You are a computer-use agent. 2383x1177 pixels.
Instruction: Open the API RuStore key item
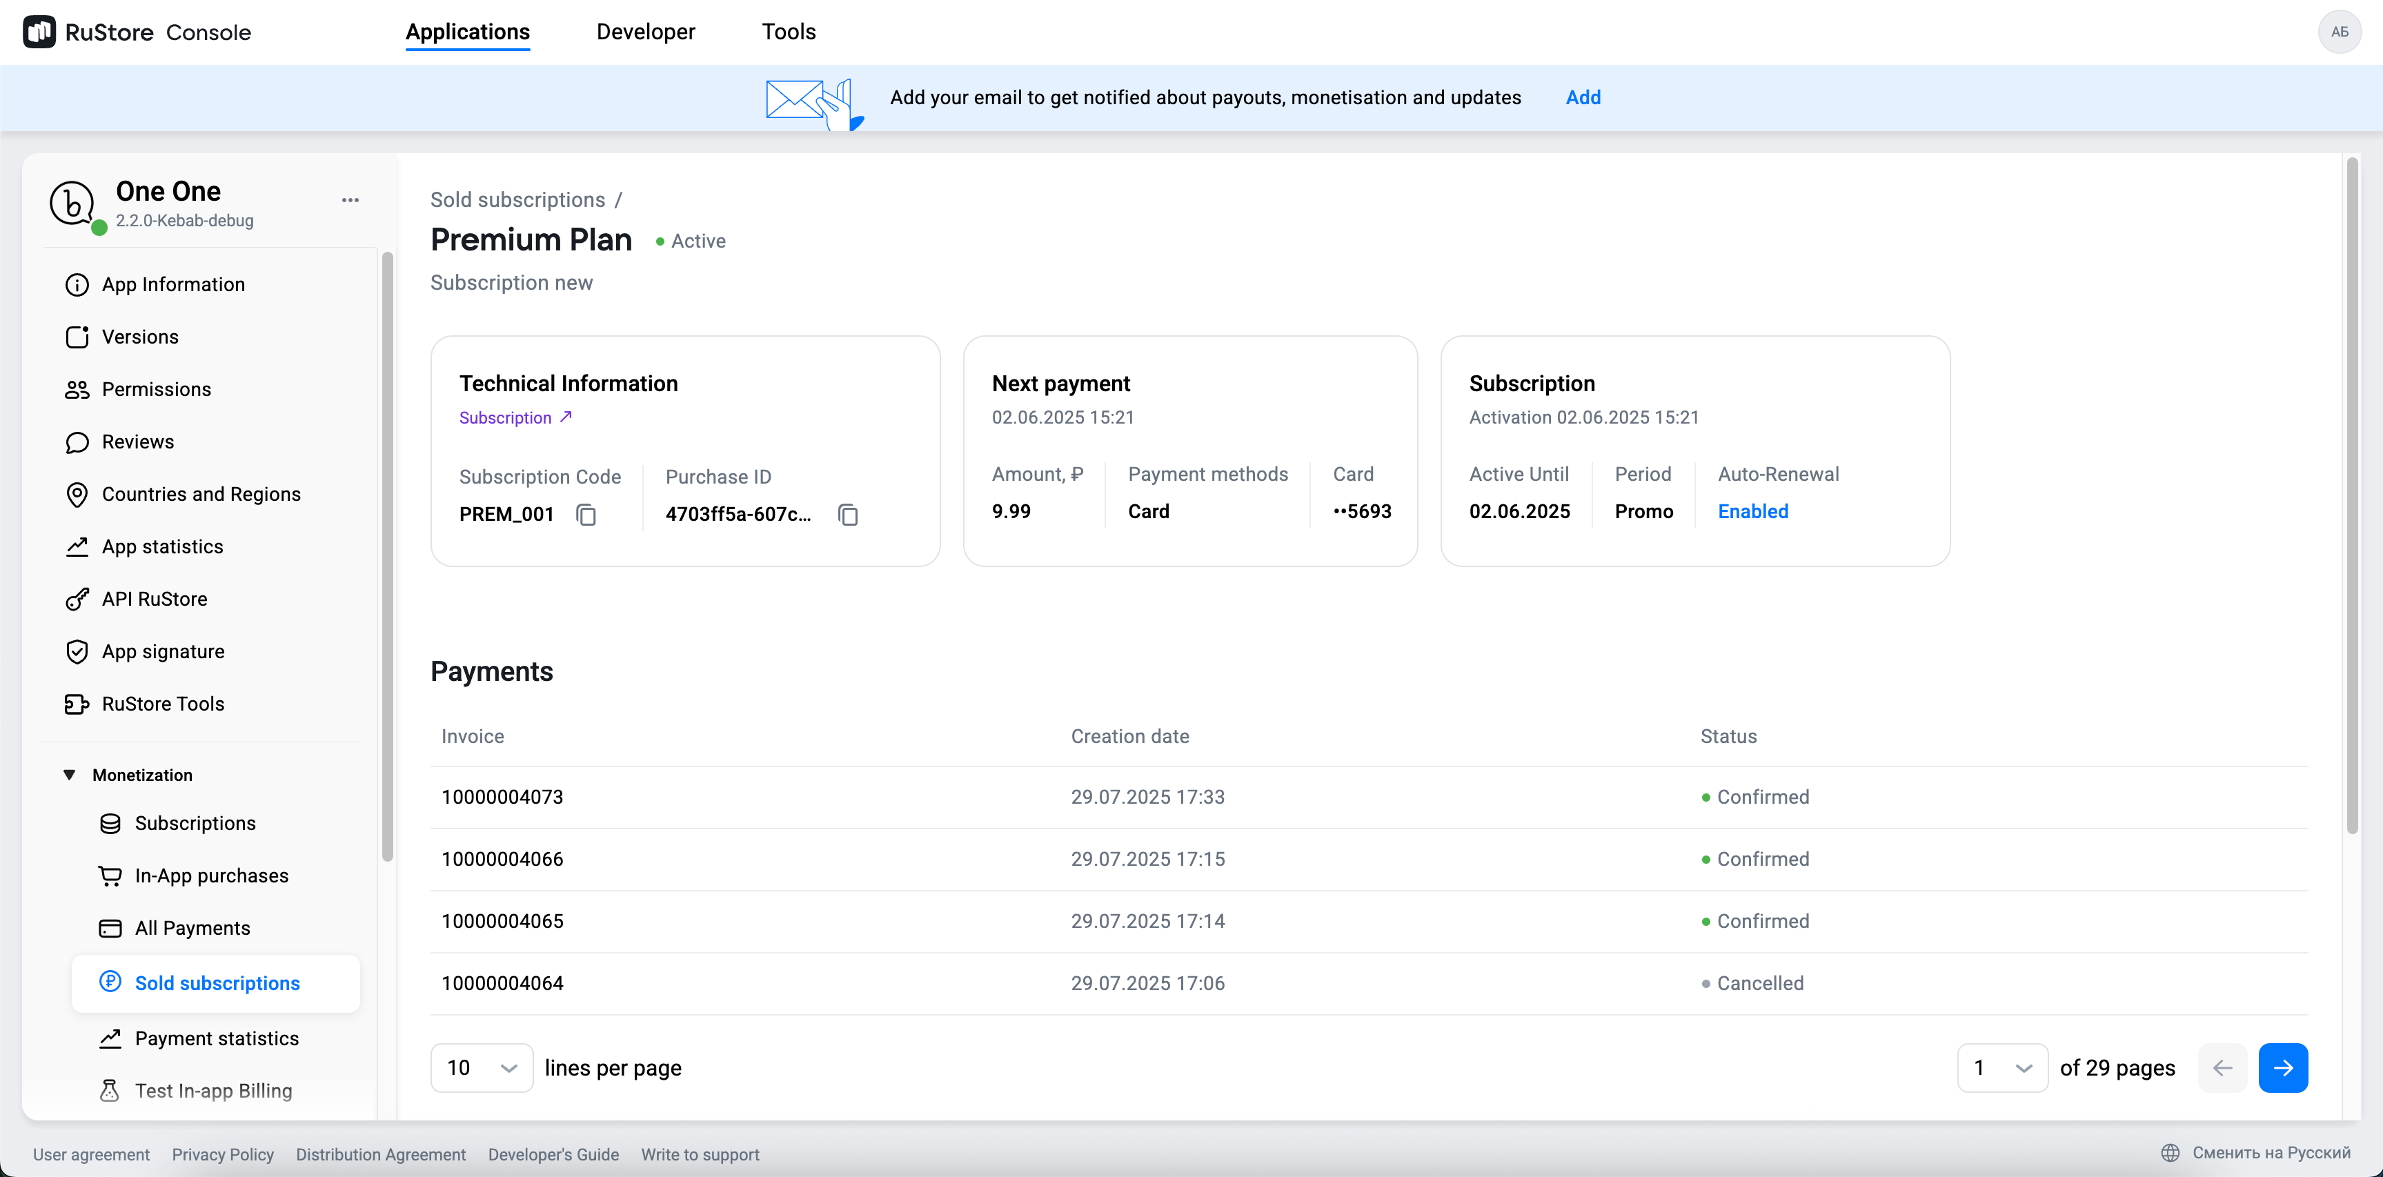pos(154,599)
